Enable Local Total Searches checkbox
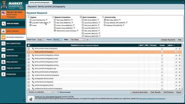This screenshot has height=104, width=185. point(30,20)
